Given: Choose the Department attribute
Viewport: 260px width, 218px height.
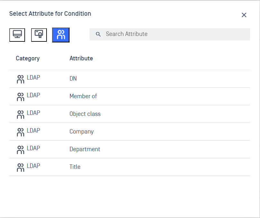Looking at the screenshot, I should [x=85, y=149].
